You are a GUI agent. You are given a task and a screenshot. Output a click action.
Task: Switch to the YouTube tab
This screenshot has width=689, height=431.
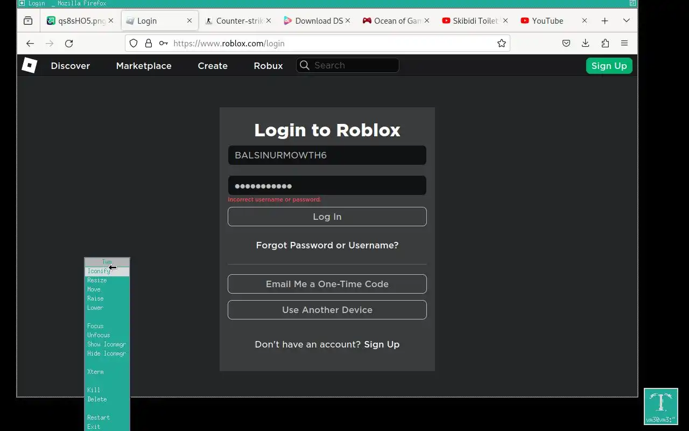(554, 21)
